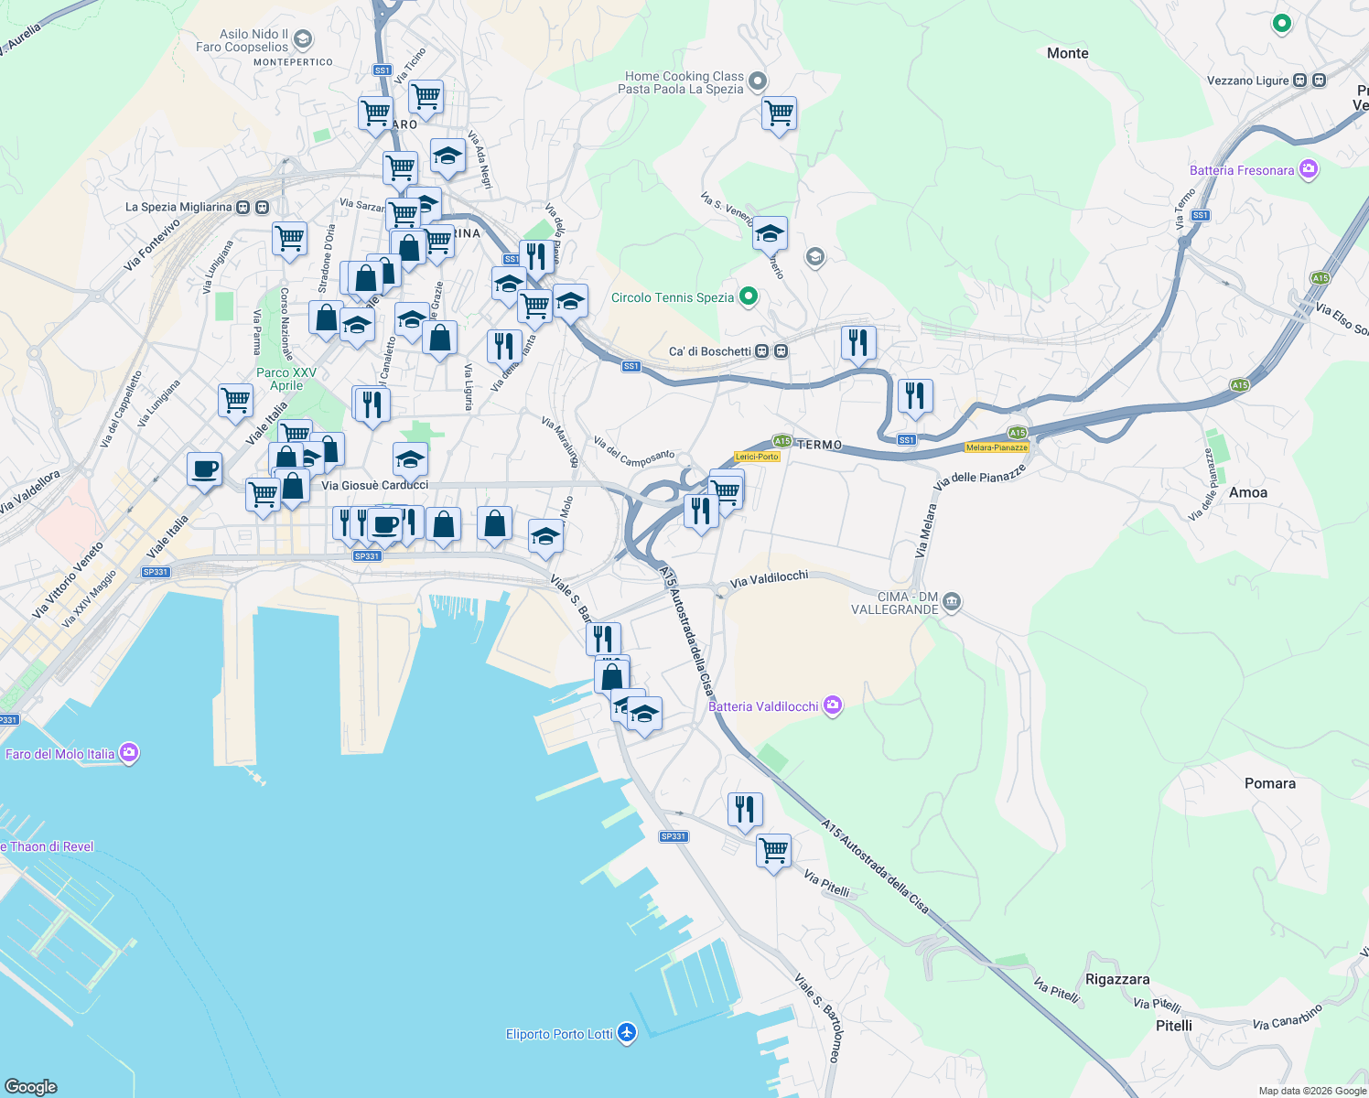
Task: Click the shopping bag marker beside Via Liguria
Action: 440,339
